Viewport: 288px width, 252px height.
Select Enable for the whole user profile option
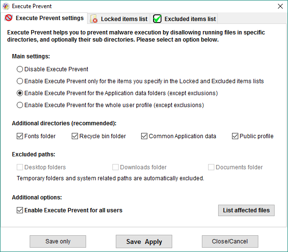pos(20,105)
